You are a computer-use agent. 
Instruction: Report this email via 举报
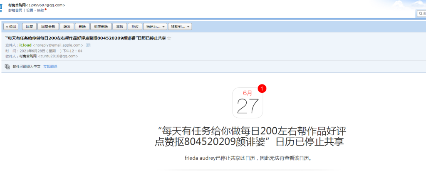tap(119, 27)
